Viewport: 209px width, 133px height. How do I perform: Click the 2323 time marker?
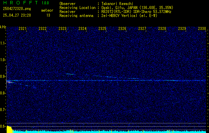(x=62, y=28)
